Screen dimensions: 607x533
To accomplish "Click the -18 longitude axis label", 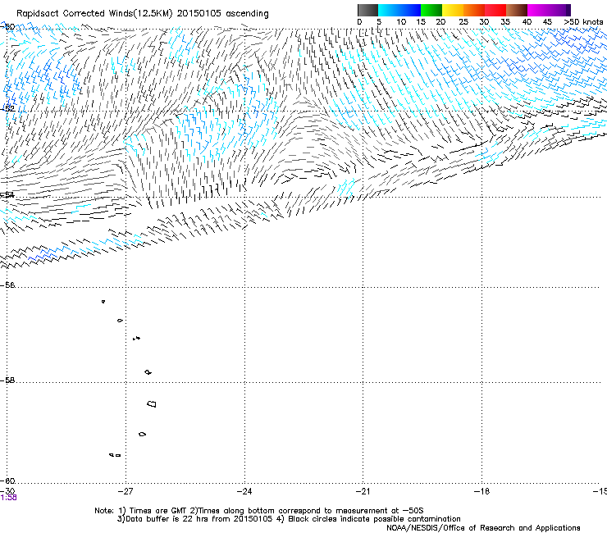I will coord(481,491).
